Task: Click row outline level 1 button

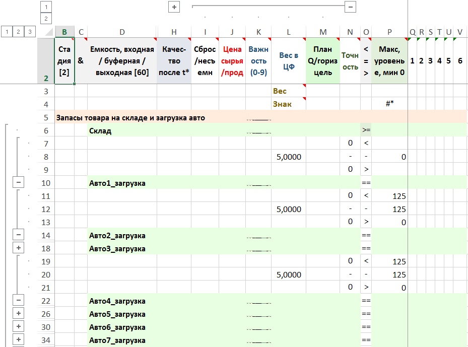Action: click(x=7, y=32)
